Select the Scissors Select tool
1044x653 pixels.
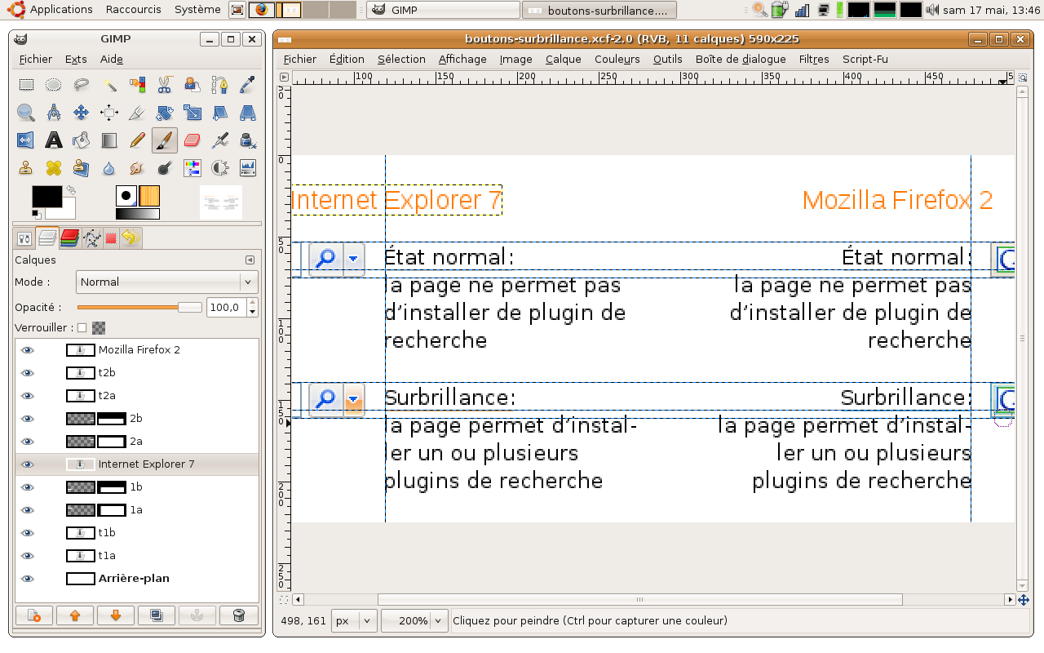click(x=165, y=84)
